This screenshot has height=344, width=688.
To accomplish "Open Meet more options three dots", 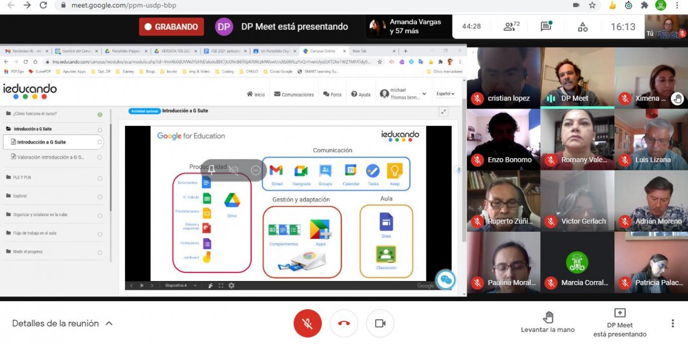I will click(x=673, y=323).
